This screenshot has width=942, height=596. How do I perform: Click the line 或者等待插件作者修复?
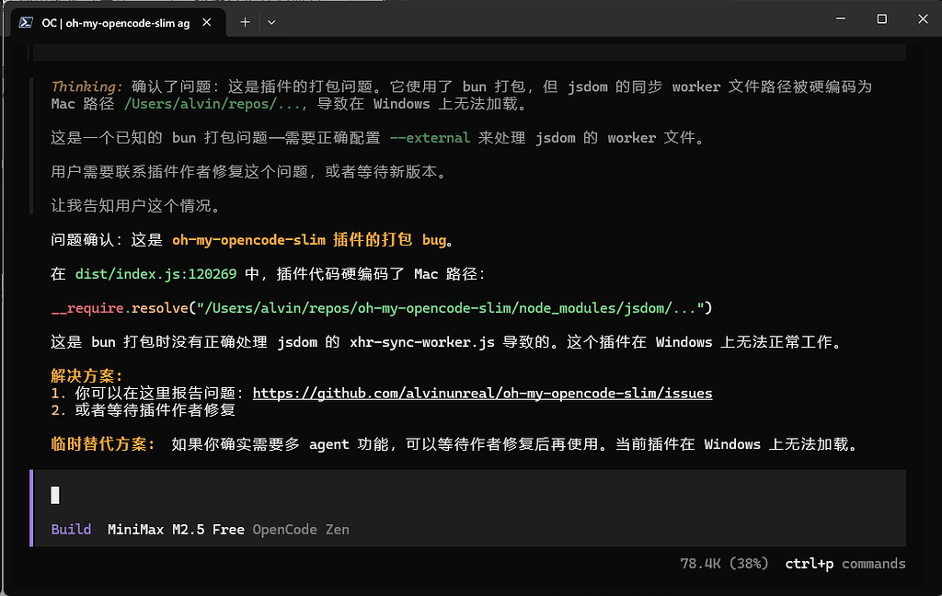click(143, 410)
